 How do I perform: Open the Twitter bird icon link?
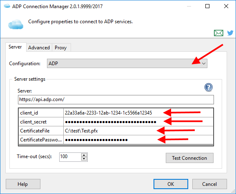[x=230, y=33]
